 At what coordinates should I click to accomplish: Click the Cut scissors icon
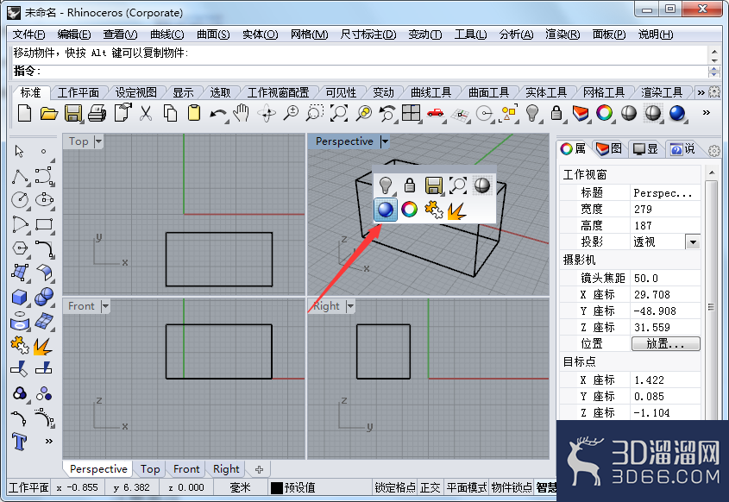[x=146, y=113]
